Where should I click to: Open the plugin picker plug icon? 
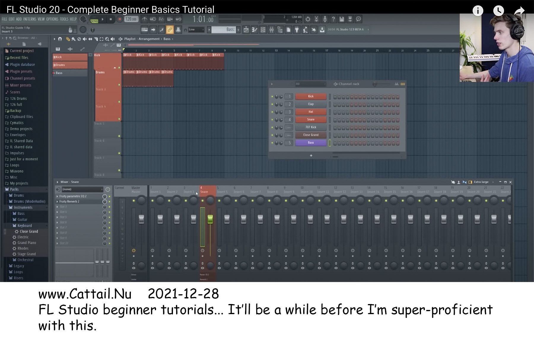pos(297,30)
